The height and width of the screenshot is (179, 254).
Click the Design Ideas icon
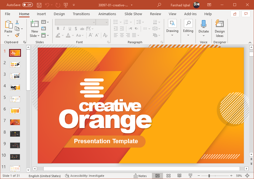click(220, 24)
